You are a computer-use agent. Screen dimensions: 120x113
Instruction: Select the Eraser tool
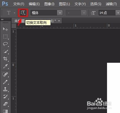tap(6, 104)
